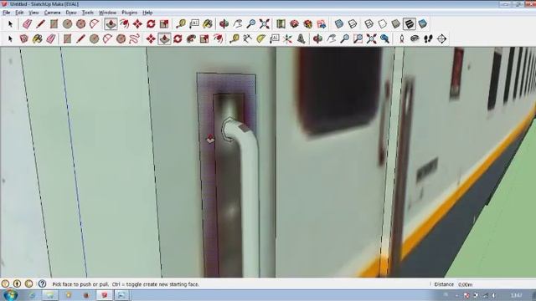
Task: Open the Tools menu
Action: click(87, 13)
